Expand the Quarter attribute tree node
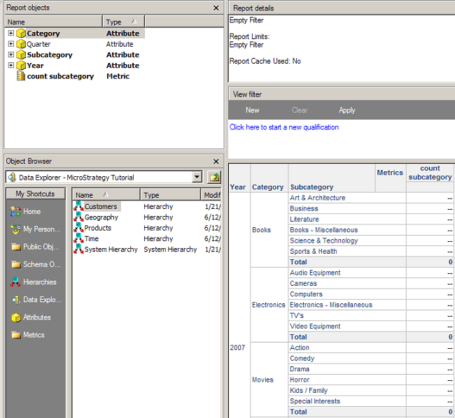Image resolution: width=455 pixels, height=418 pixels. click(11, 44)
